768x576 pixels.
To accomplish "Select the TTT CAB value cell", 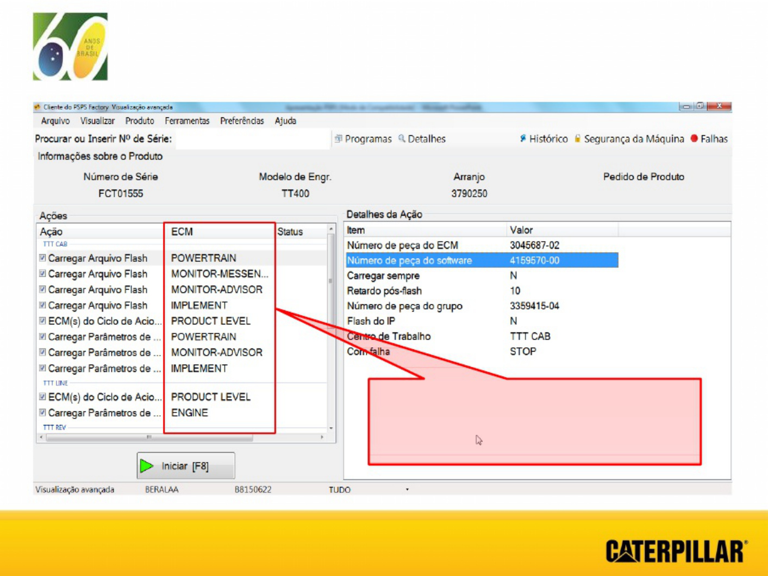I will [530, 336].
